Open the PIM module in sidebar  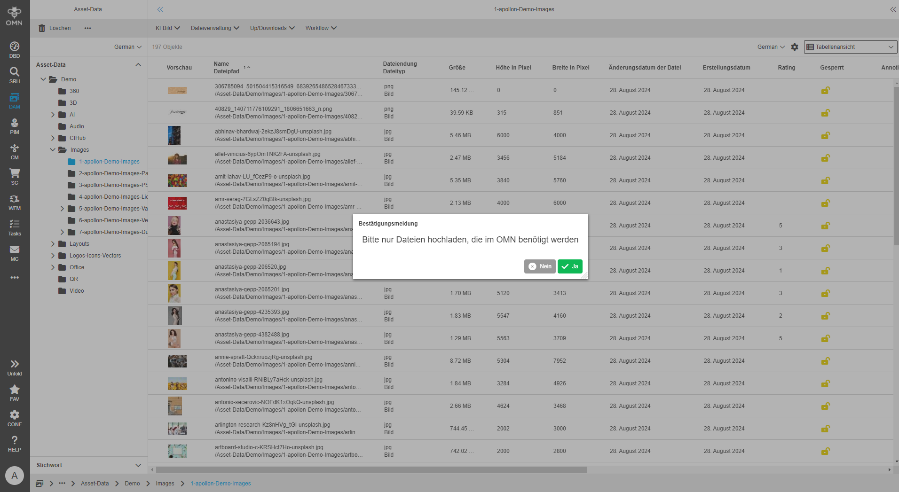(x=15, y=125)
